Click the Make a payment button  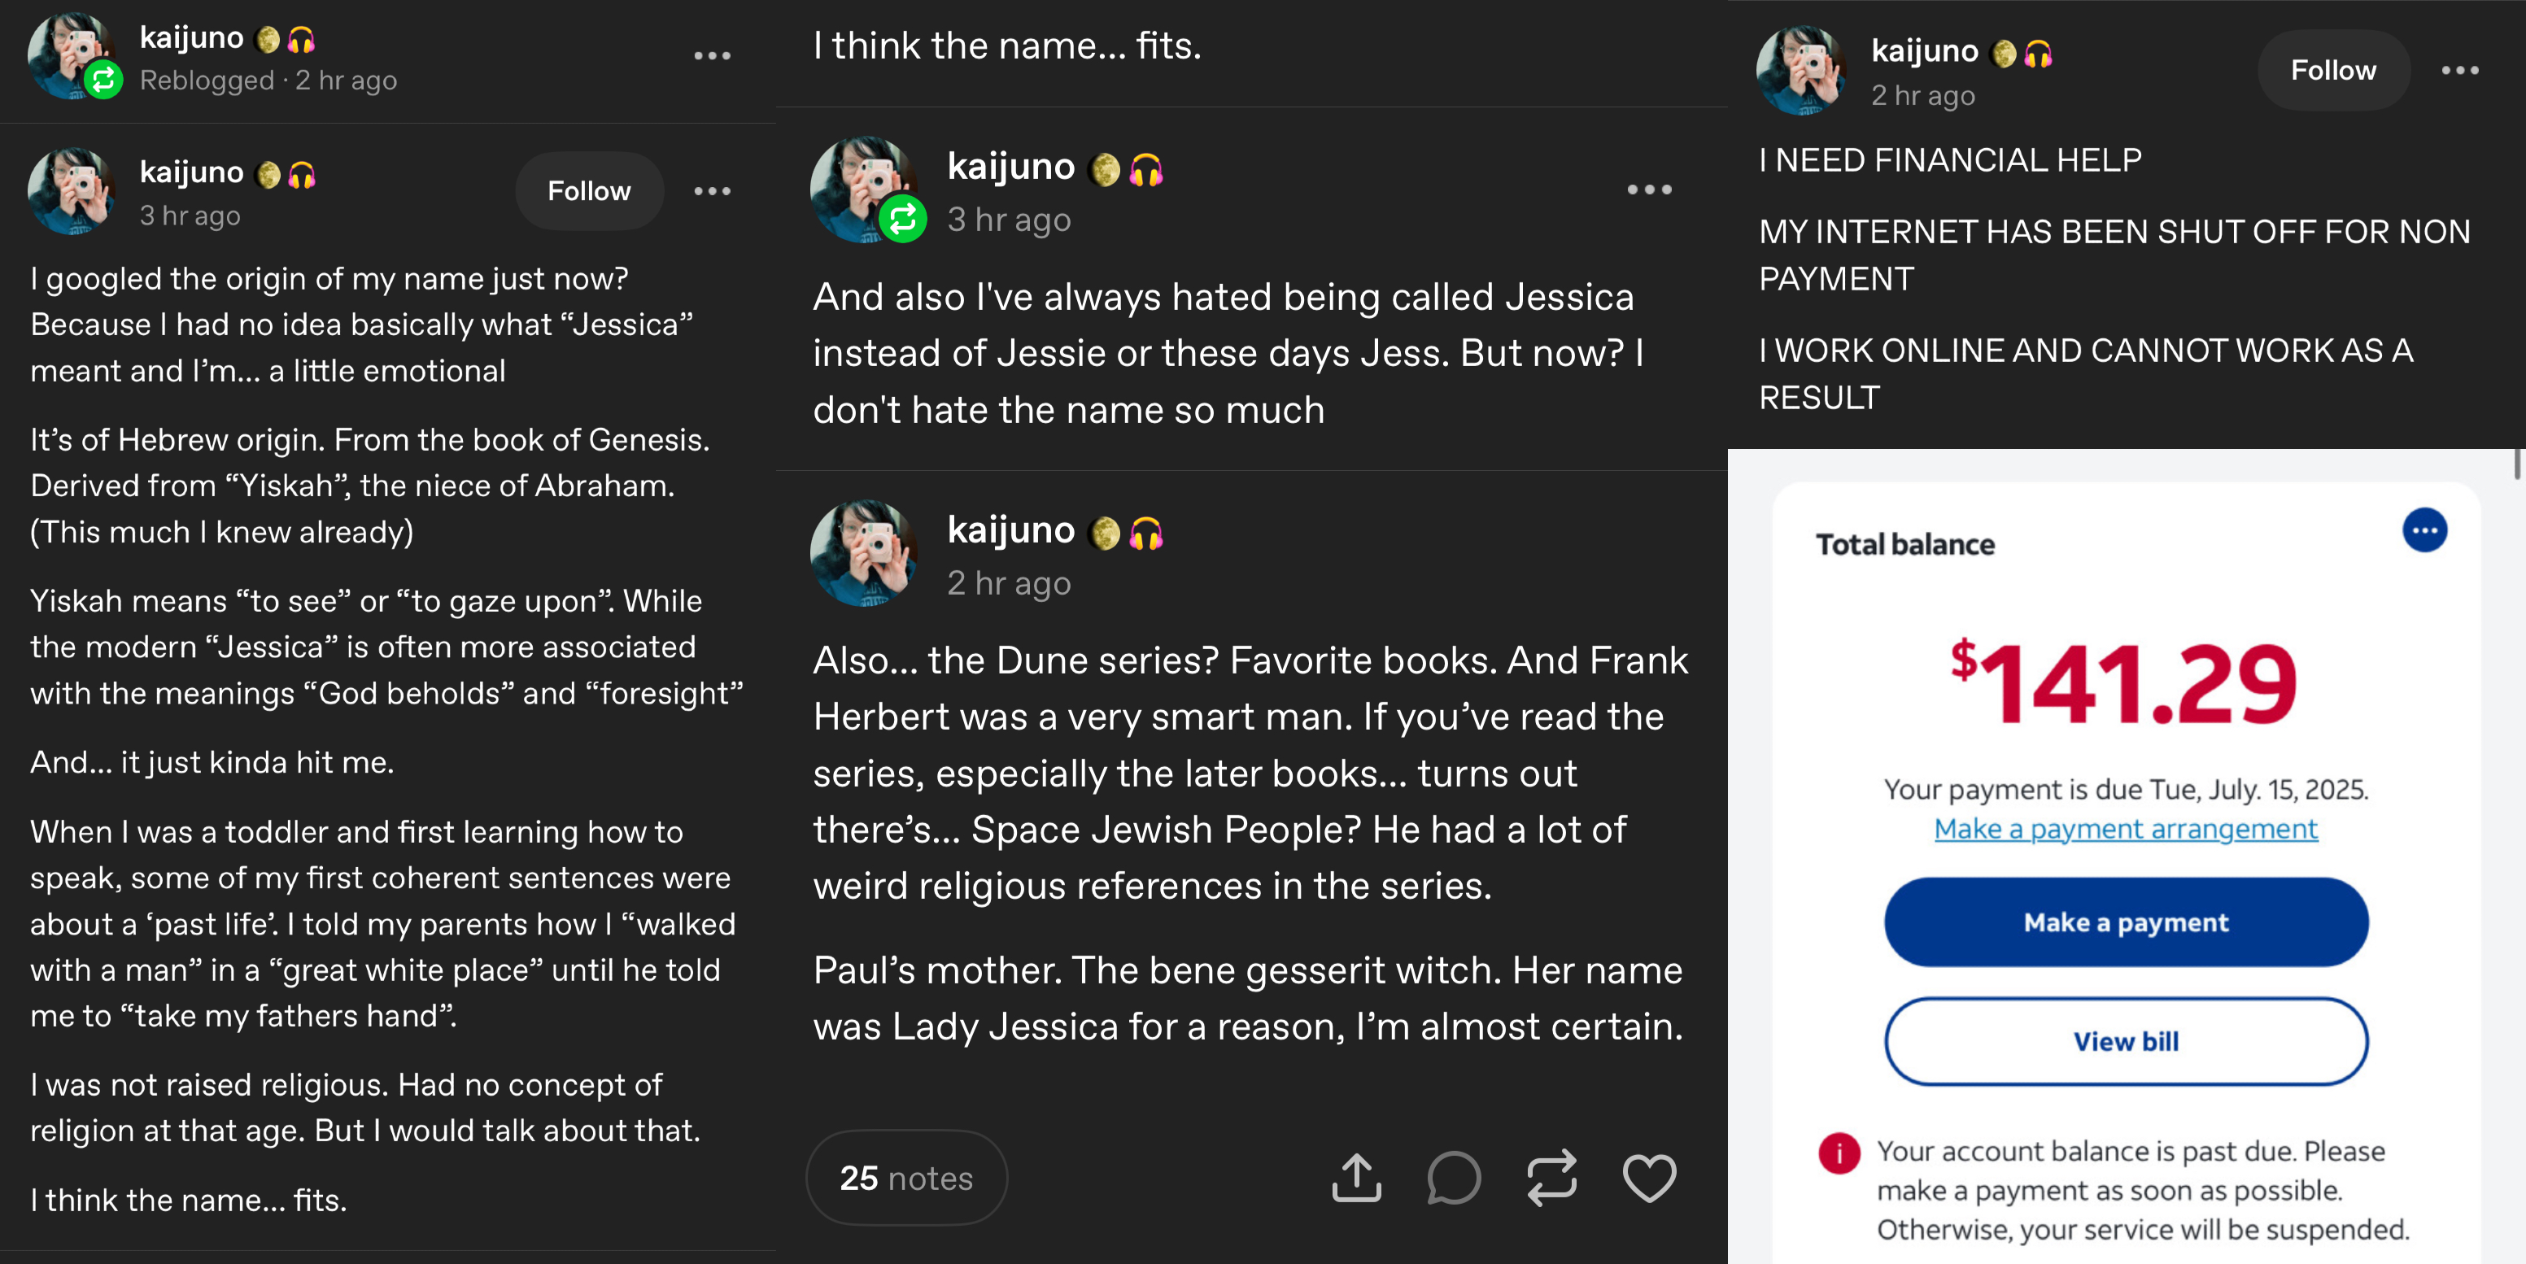2126,922
